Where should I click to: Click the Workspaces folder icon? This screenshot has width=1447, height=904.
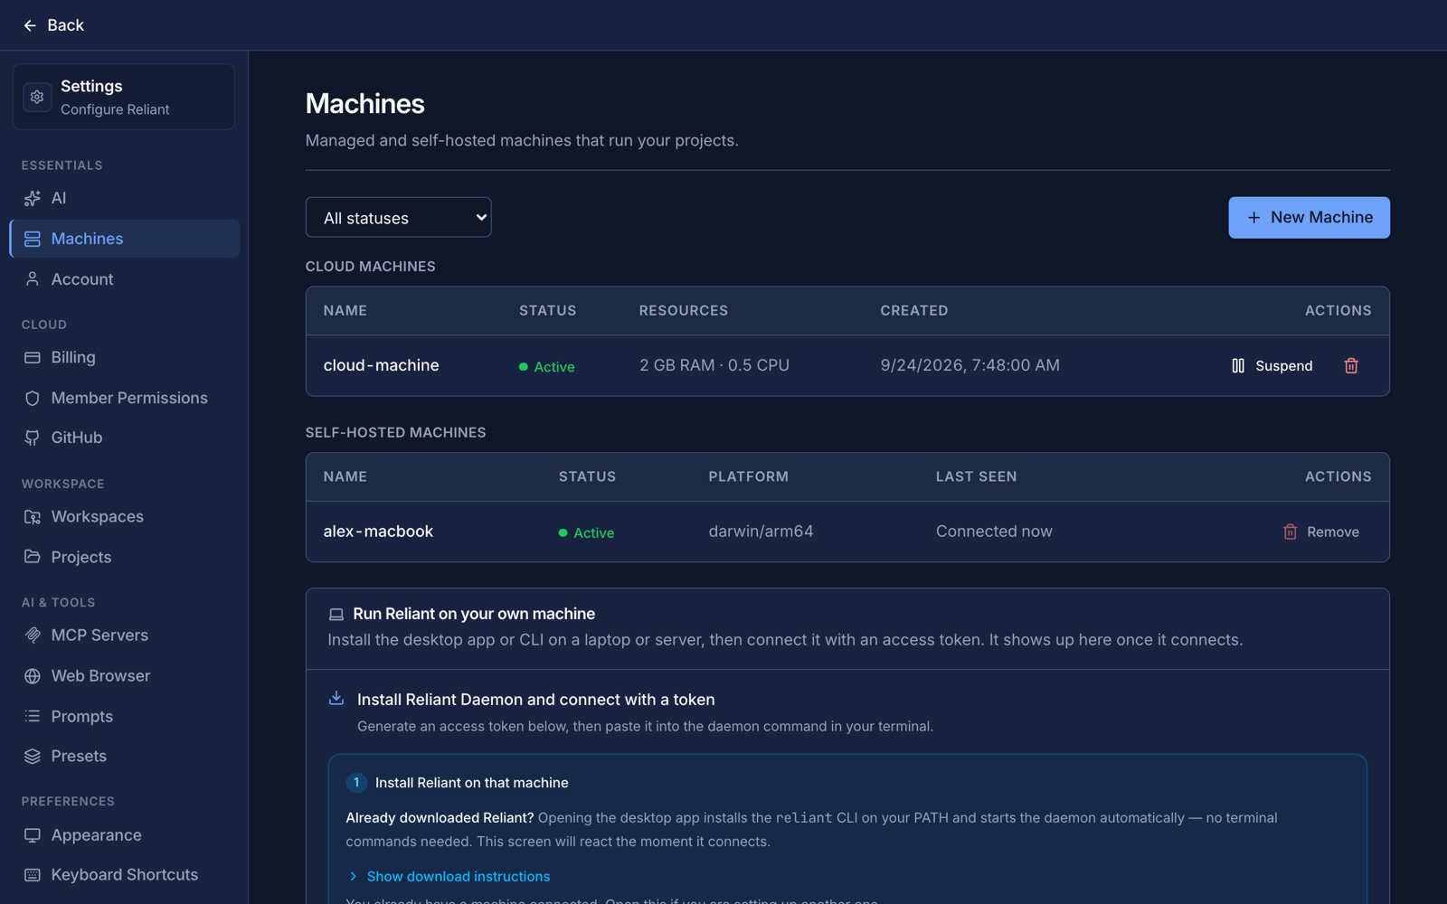coord(33,517)
